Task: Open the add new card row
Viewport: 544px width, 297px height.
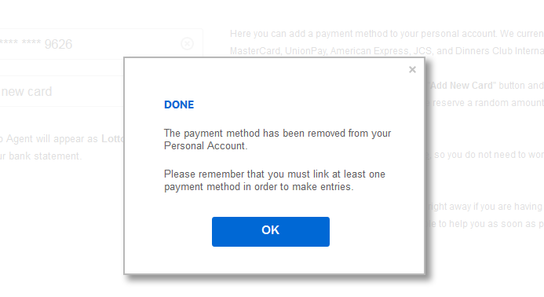Action: click(62, 91)
